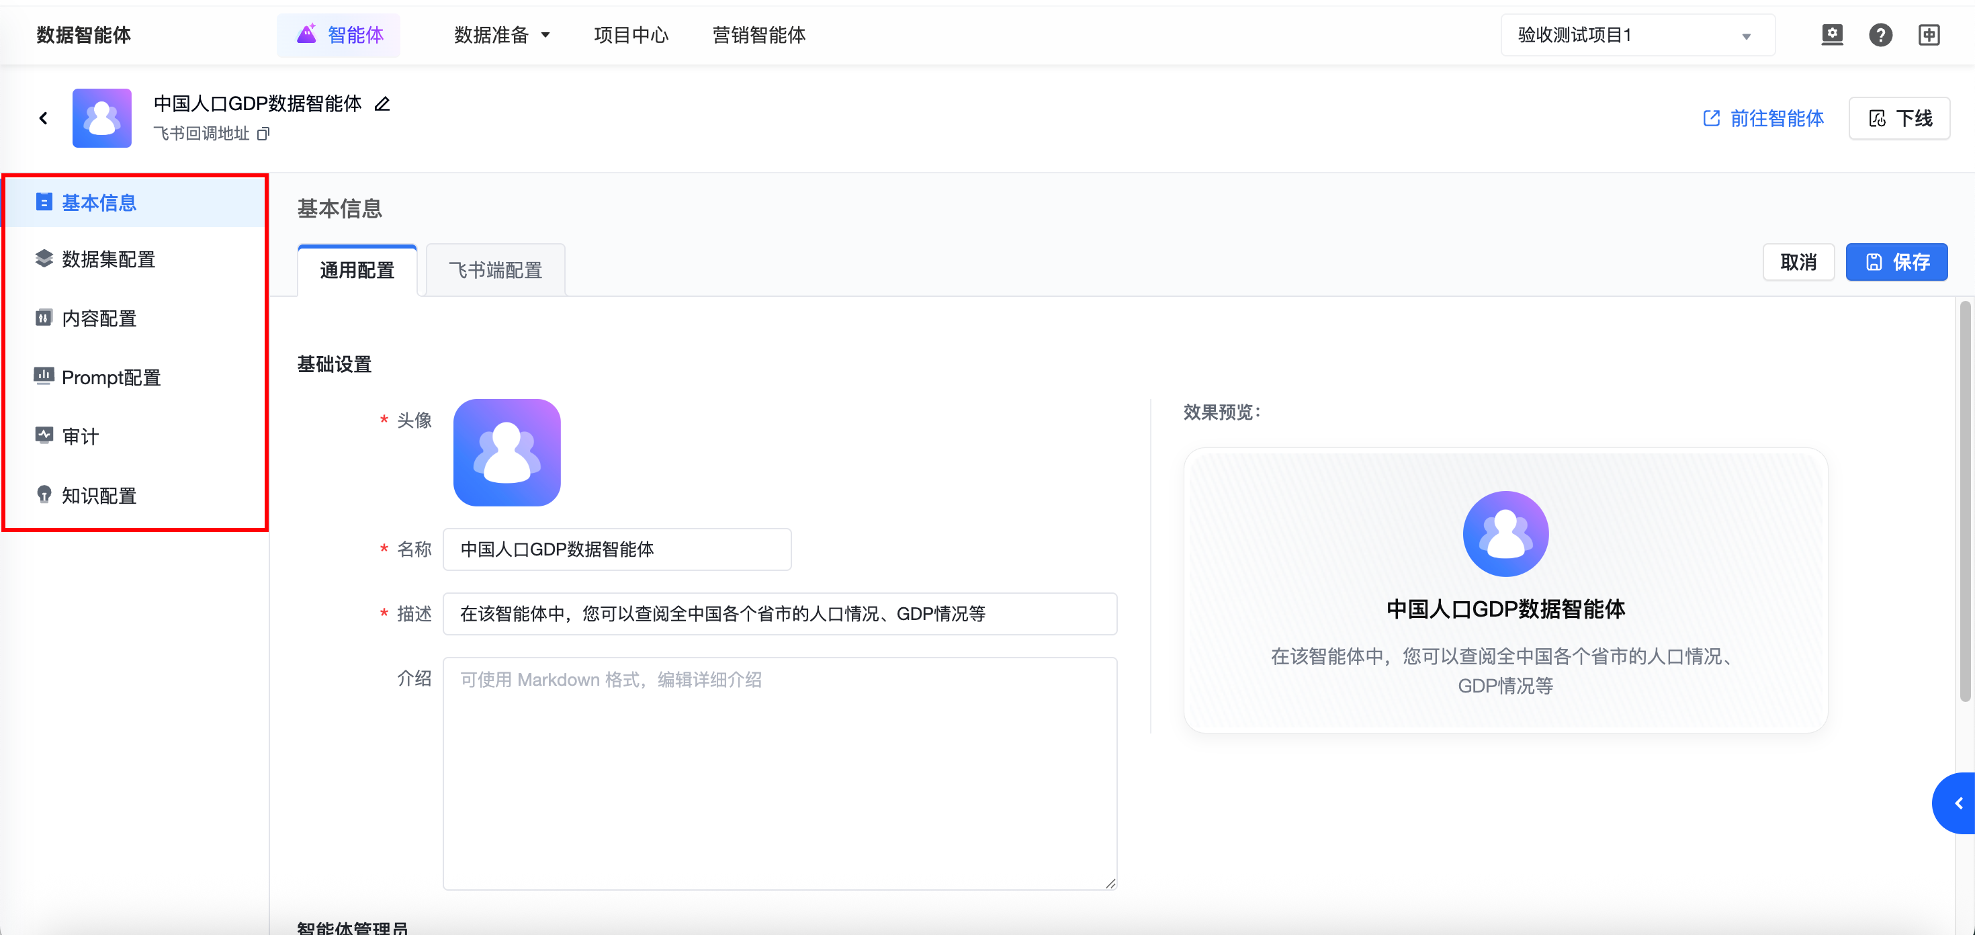1975x935 pixels.
Task: Click the 下线 button
Action: click(x=1898, y=119)
